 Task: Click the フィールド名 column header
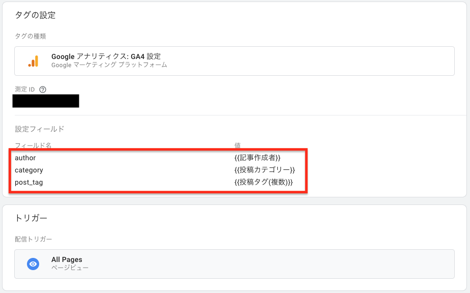tap(33, 145)
